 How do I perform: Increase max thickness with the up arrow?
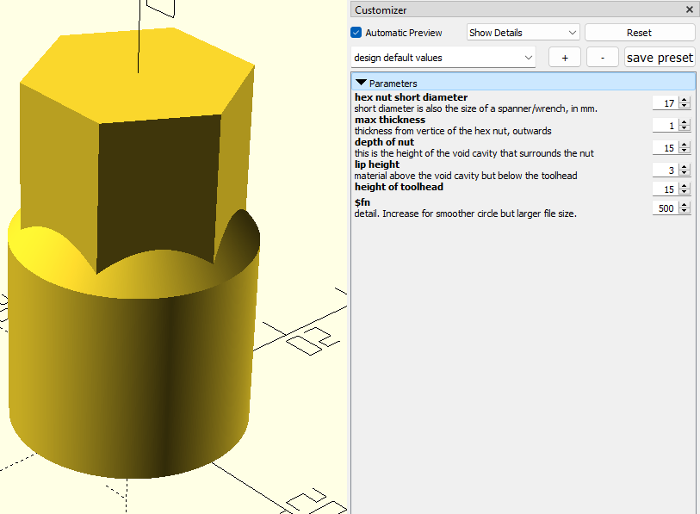684,122
